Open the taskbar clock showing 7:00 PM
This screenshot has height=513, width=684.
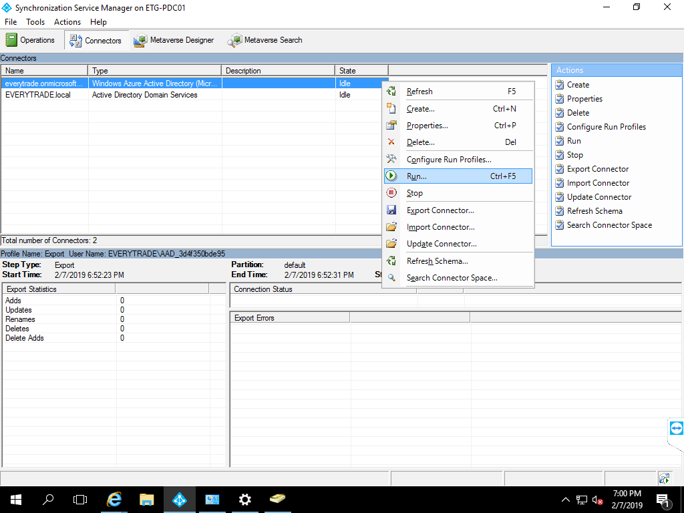pos(627,500)
